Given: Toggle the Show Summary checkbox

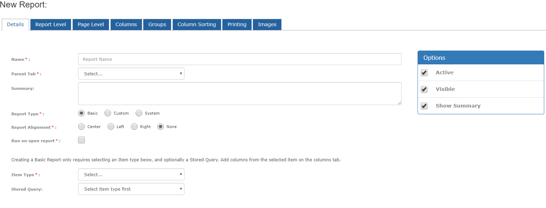Looking at the screenshot, I should [424, 106].
